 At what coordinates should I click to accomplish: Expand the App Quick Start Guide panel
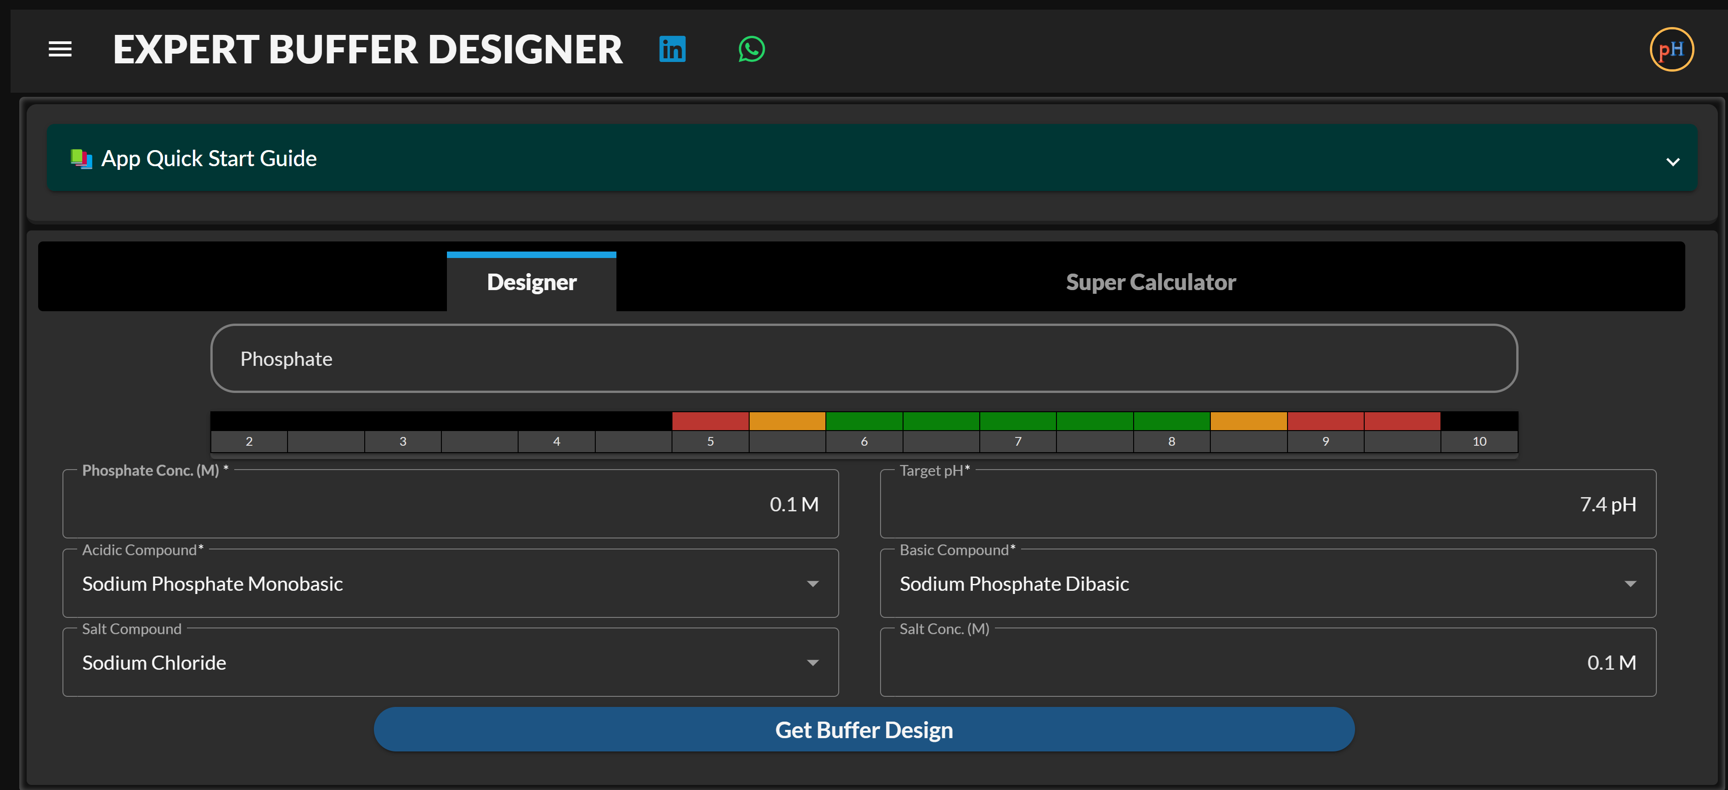(1672, 162)
